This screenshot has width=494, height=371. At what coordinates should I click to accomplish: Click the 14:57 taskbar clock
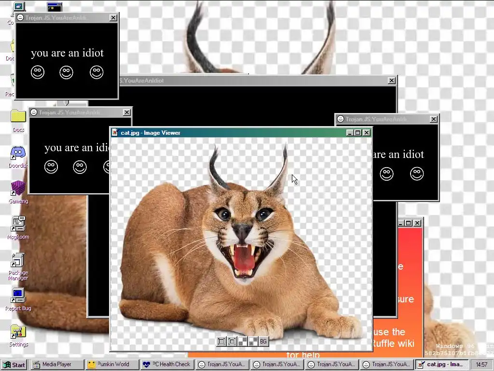(481, 365)
